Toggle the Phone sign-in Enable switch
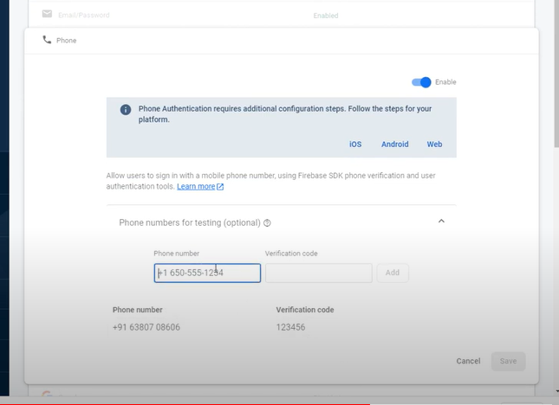 point(422,82)
